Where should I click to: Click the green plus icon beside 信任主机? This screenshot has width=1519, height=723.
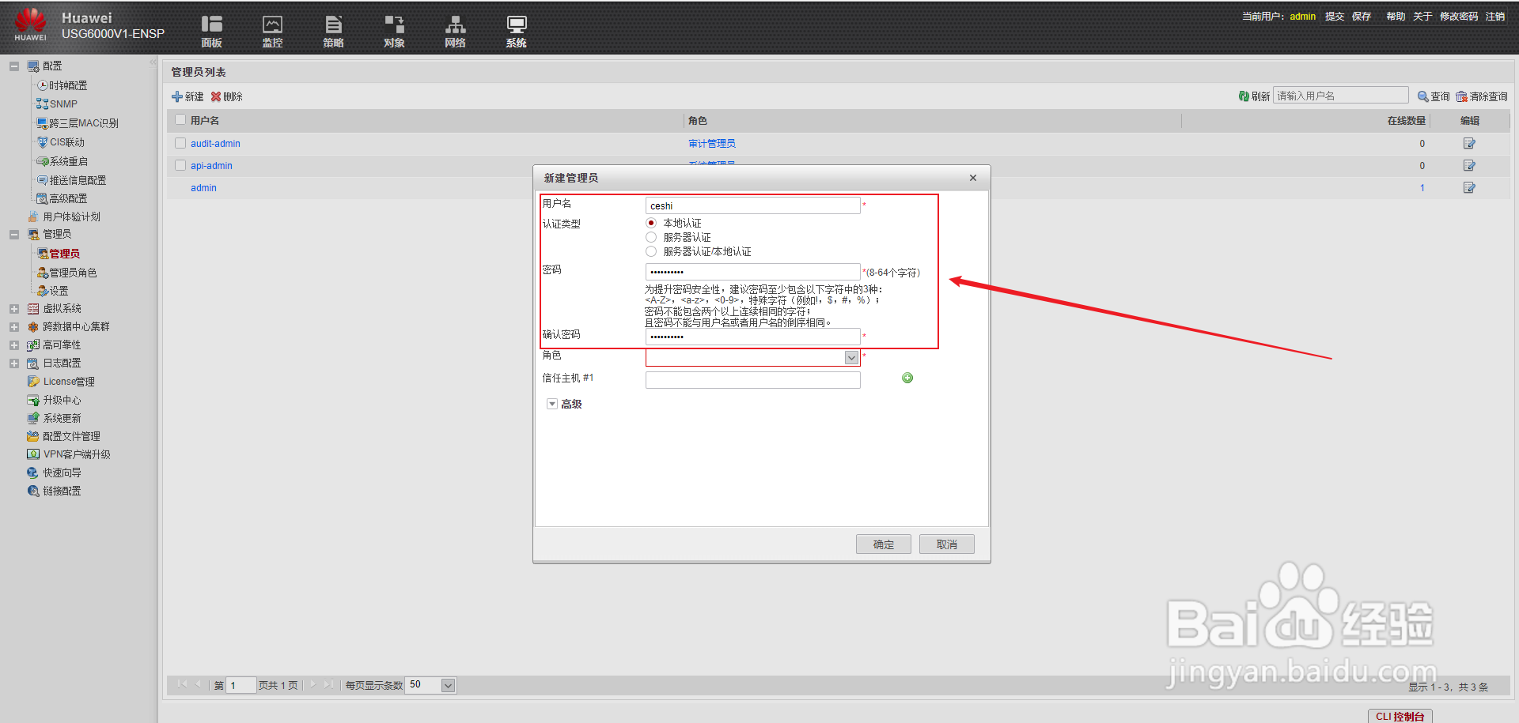coord(907,378)
